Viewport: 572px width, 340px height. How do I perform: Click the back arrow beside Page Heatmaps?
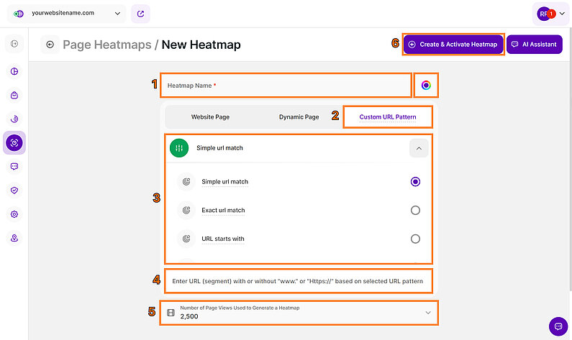tap(50, 45)
